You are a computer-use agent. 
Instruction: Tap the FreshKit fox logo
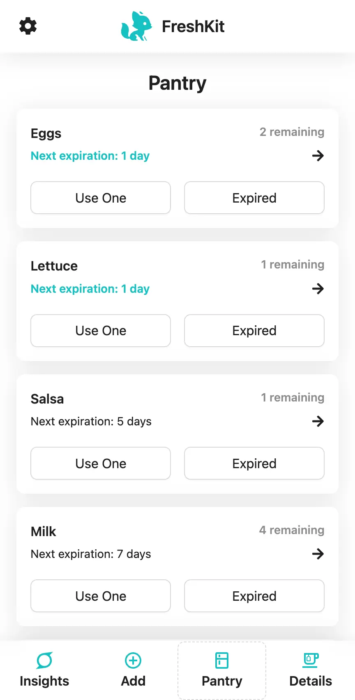click(x=136, y=26)
